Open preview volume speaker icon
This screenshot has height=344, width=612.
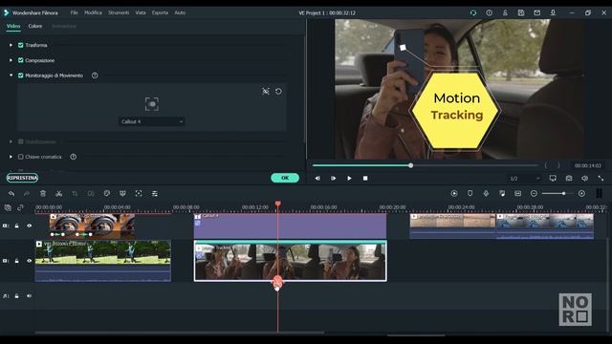click(584, 179)
